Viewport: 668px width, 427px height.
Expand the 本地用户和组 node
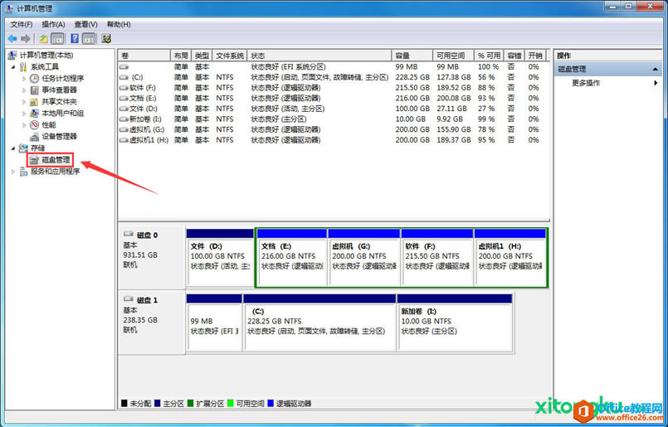pyautogui.click(x=24, y=114)
